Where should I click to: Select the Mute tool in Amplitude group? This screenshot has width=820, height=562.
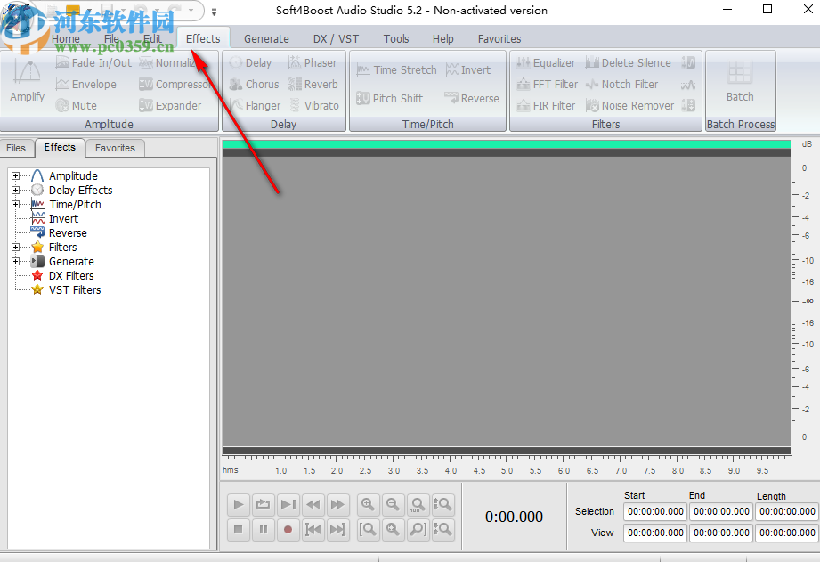(x=77, y=106)
